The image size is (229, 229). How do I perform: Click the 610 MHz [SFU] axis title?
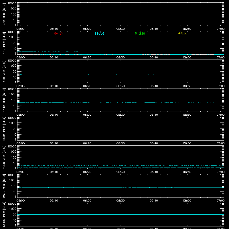(x=4, y=72)
